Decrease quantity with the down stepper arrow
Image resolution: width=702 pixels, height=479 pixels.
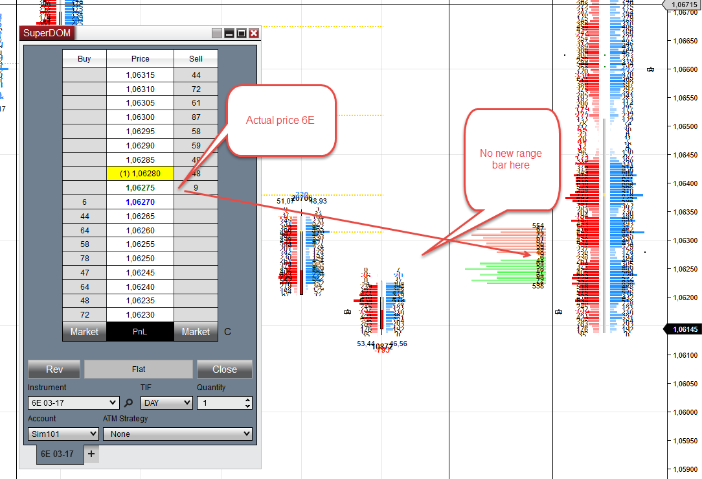(247, 406)
